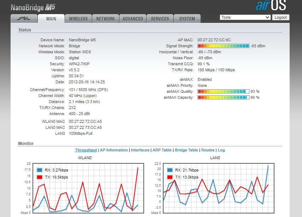Click the Channel Width value 40 MHz (Upper)
Image resolution: width=302 pixels, height=217 pixels.
pyautogui.click(x=83, y=96)
